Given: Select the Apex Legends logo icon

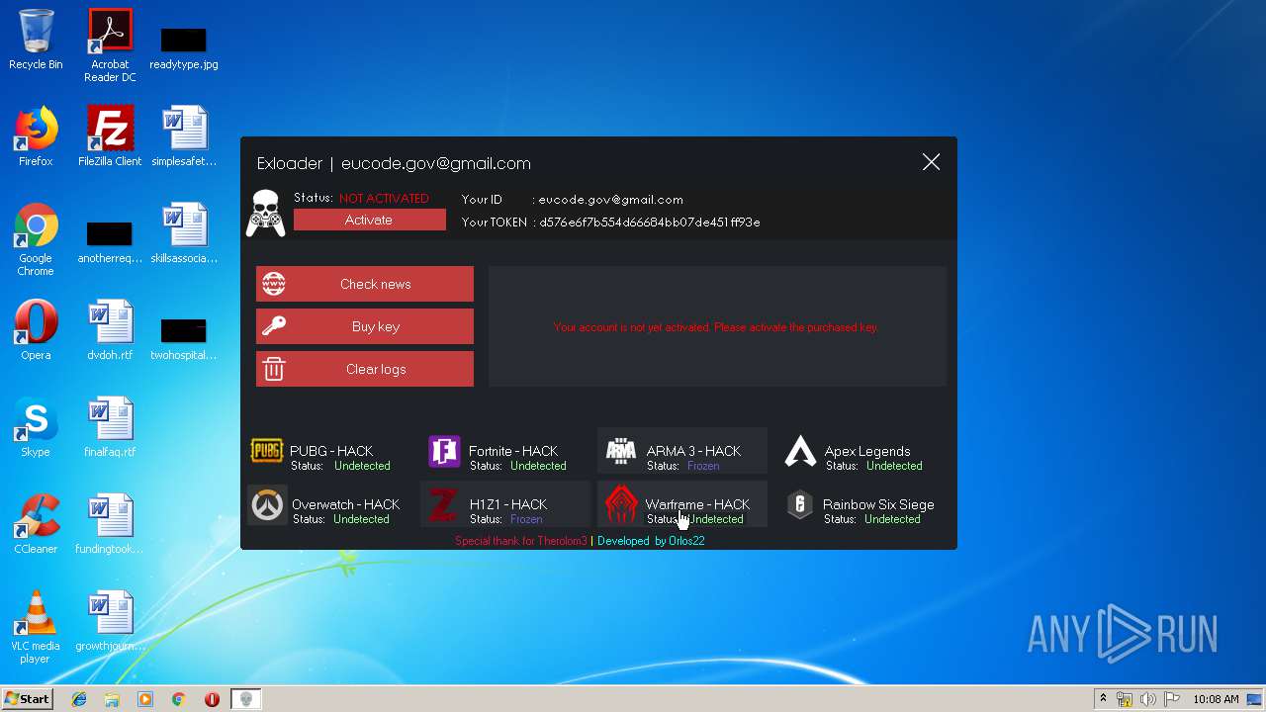Looking at the screenshot, I should (800, 452).
